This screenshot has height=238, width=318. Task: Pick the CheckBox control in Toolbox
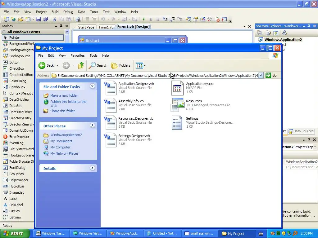tap(17, 68)
